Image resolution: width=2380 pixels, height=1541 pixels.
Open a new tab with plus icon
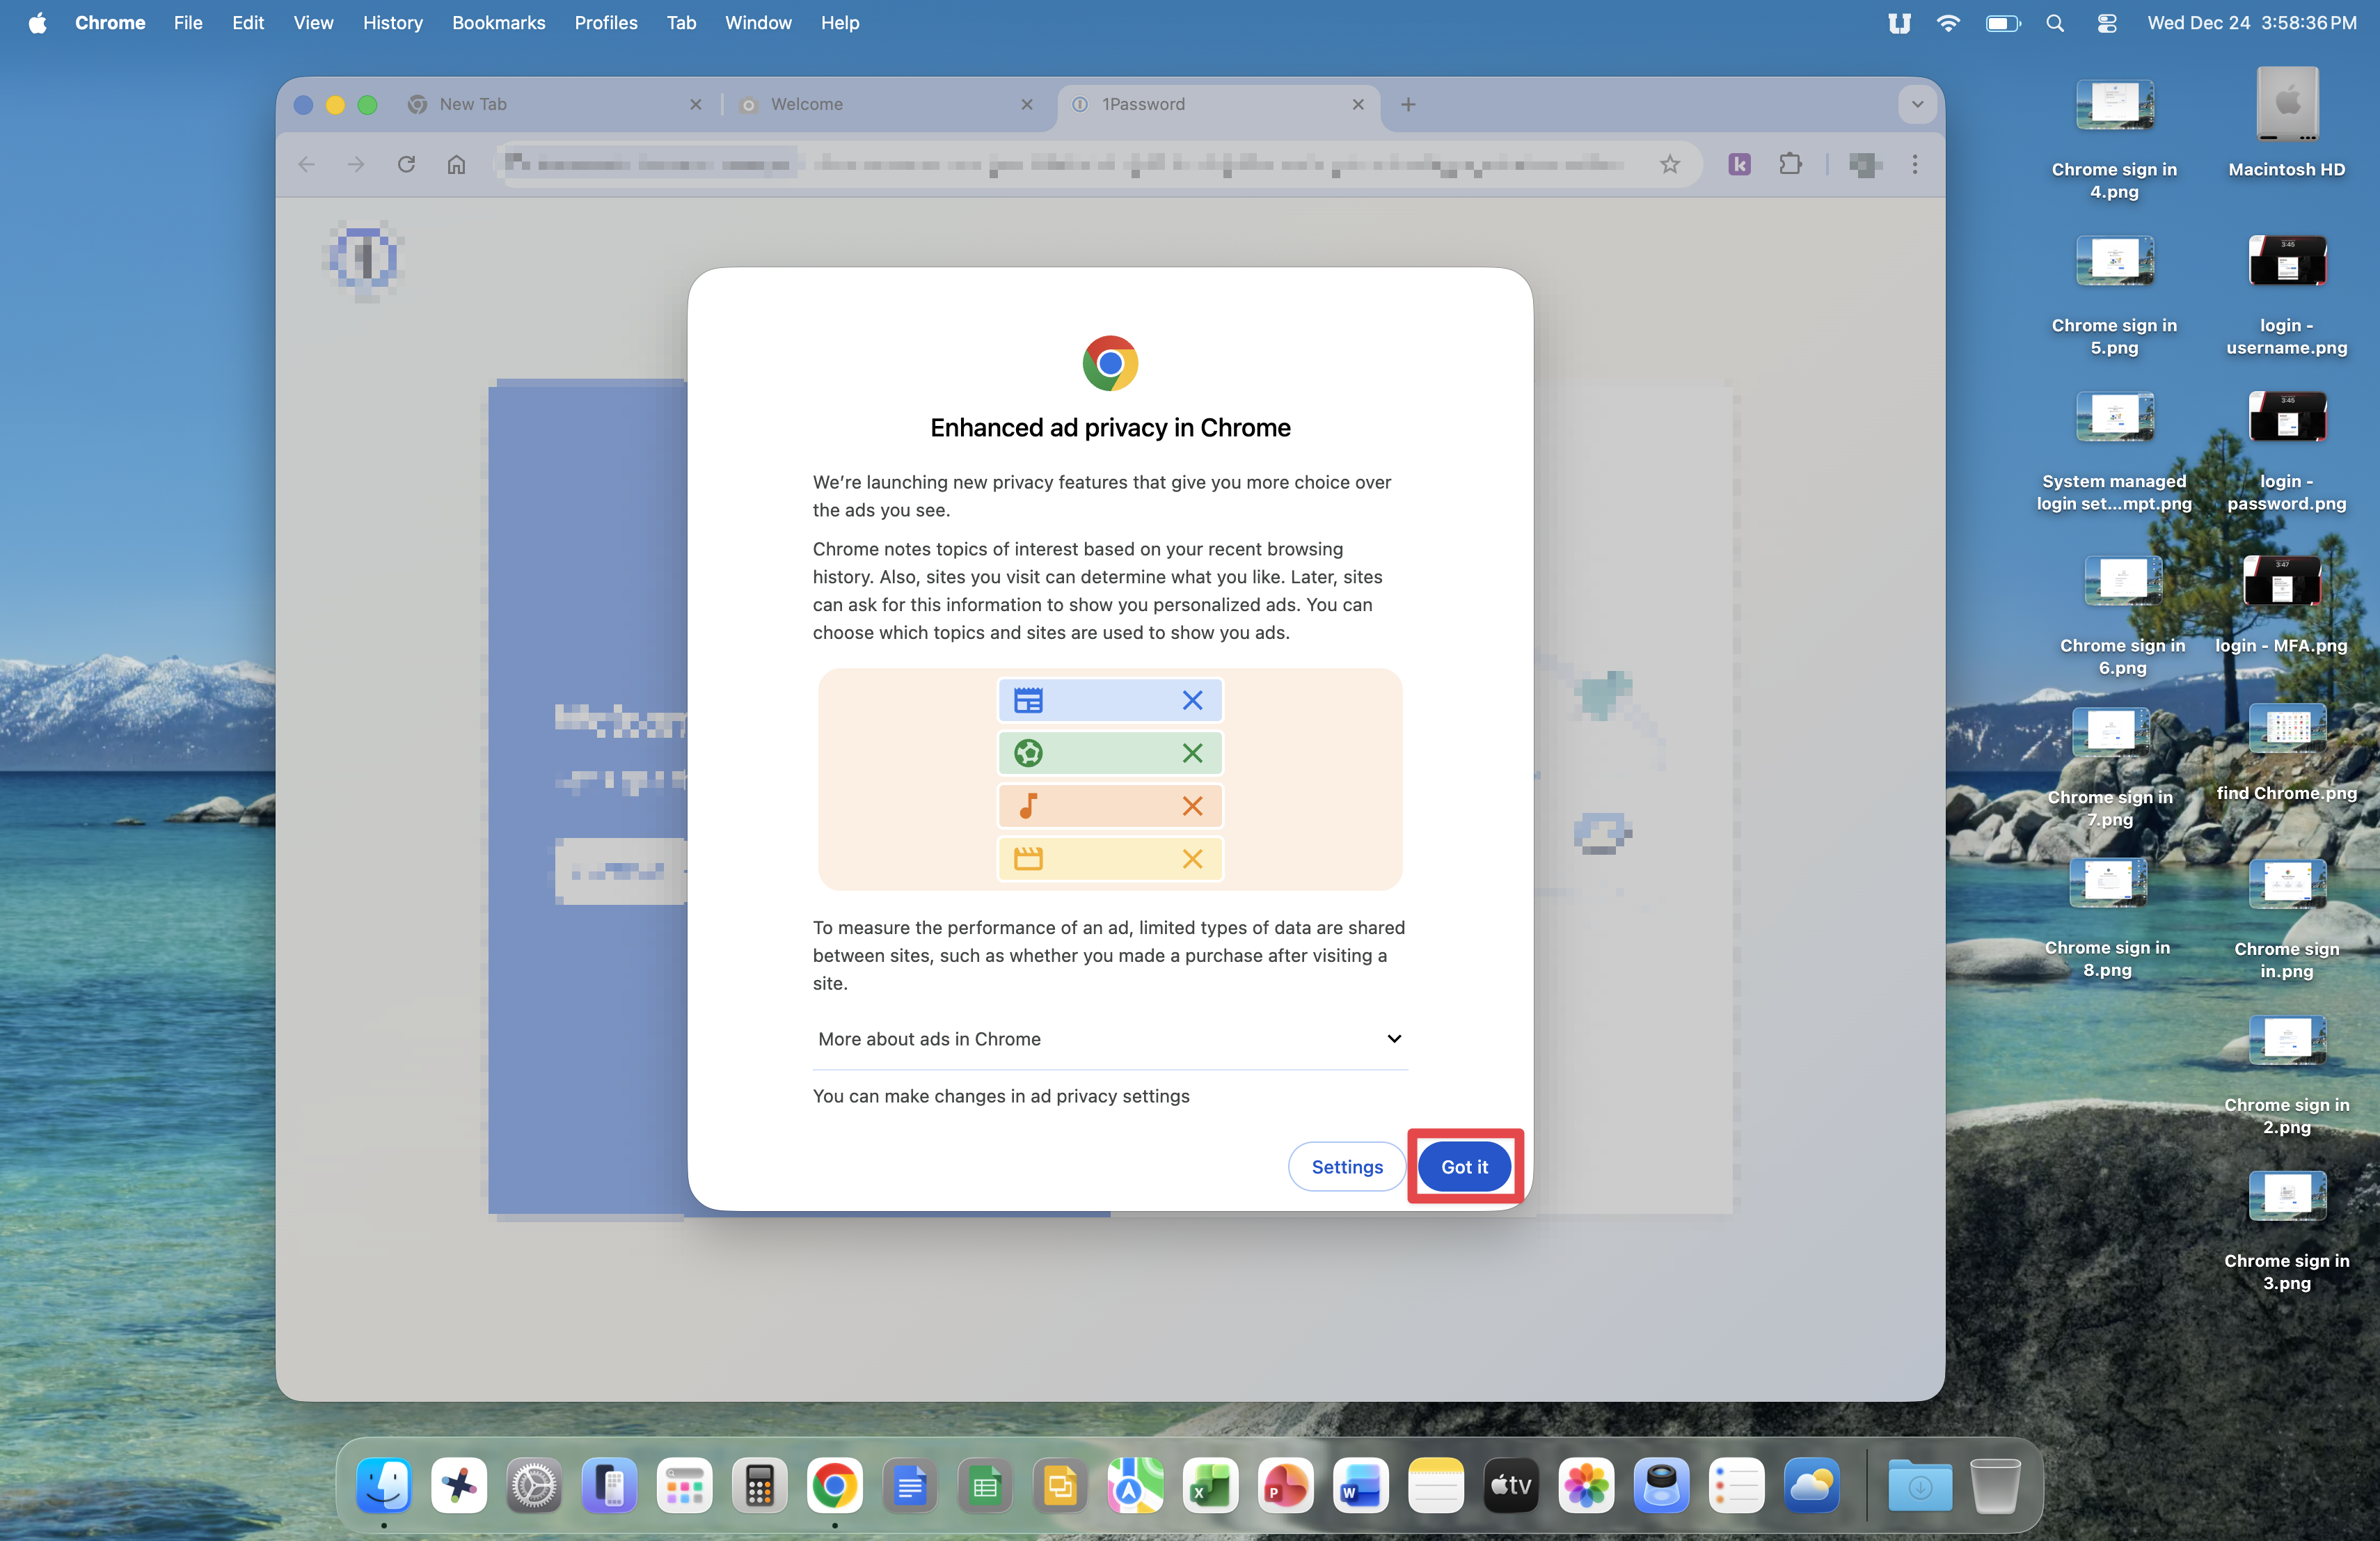click(x=1407, y=104)
